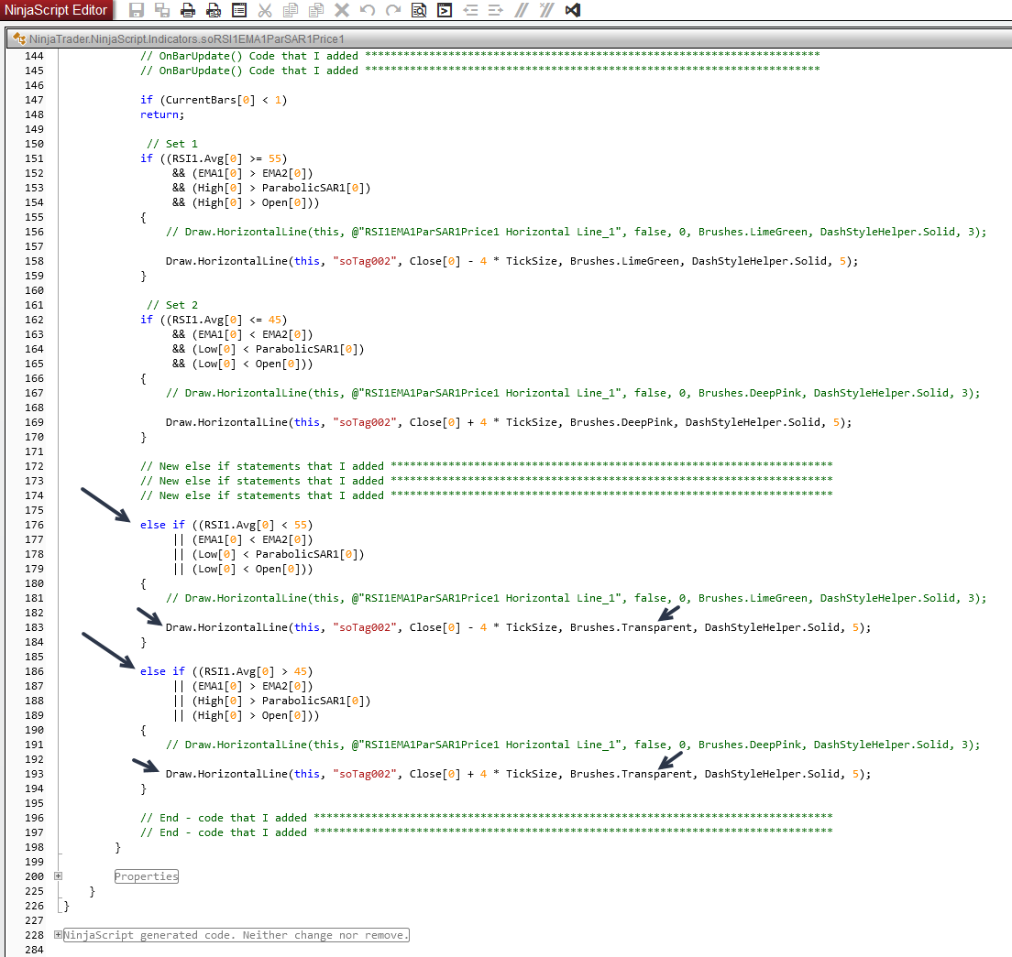Open the Properties window icon
This screenshot has width=1012, height=957.
239,10
